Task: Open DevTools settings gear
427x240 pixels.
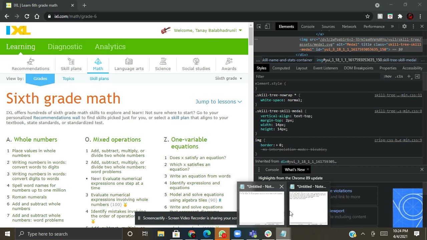Action: 404,26
